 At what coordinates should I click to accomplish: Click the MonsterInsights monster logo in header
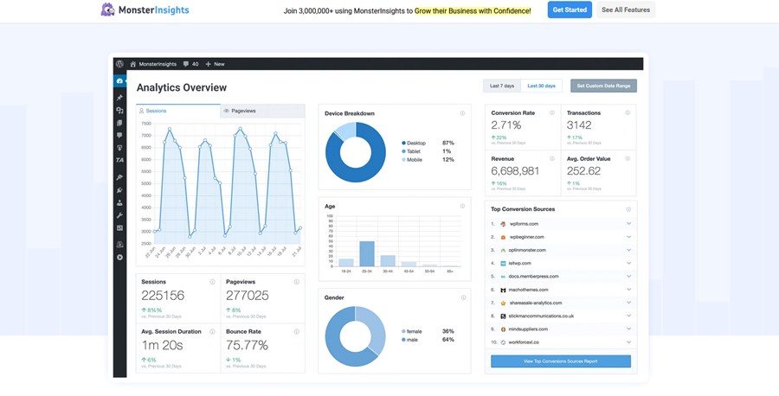coord(108,10)
